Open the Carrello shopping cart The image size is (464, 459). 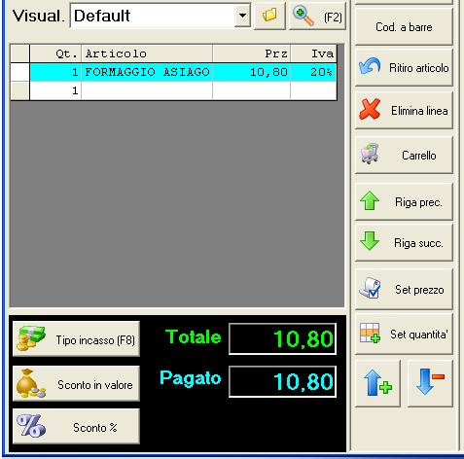pos(404,155)
